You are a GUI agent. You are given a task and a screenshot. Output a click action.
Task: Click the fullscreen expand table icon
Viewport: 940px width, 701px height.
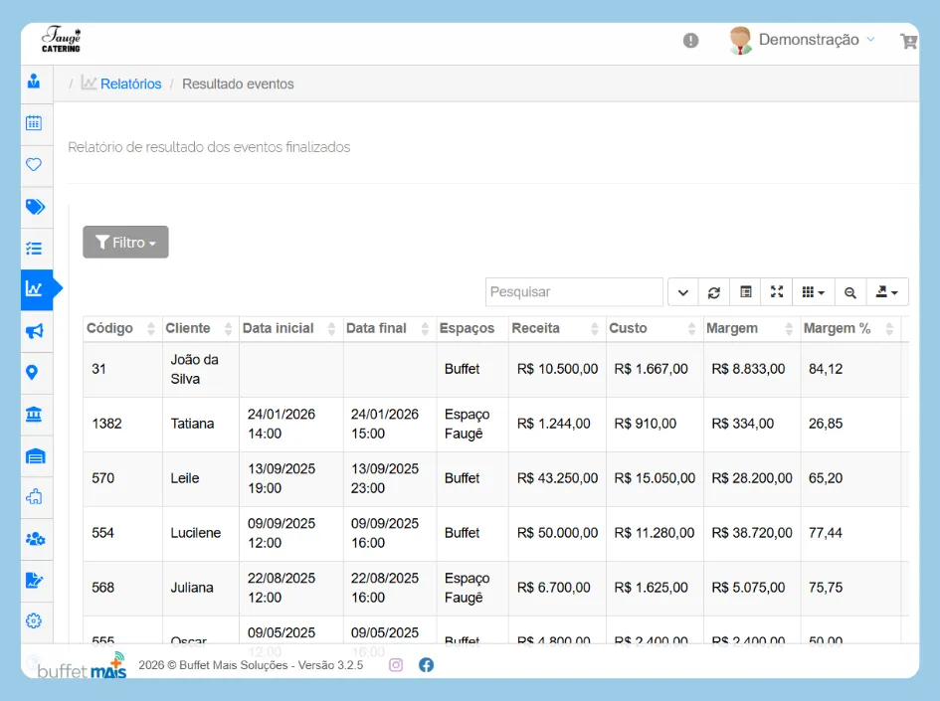[x=777, y=292]
